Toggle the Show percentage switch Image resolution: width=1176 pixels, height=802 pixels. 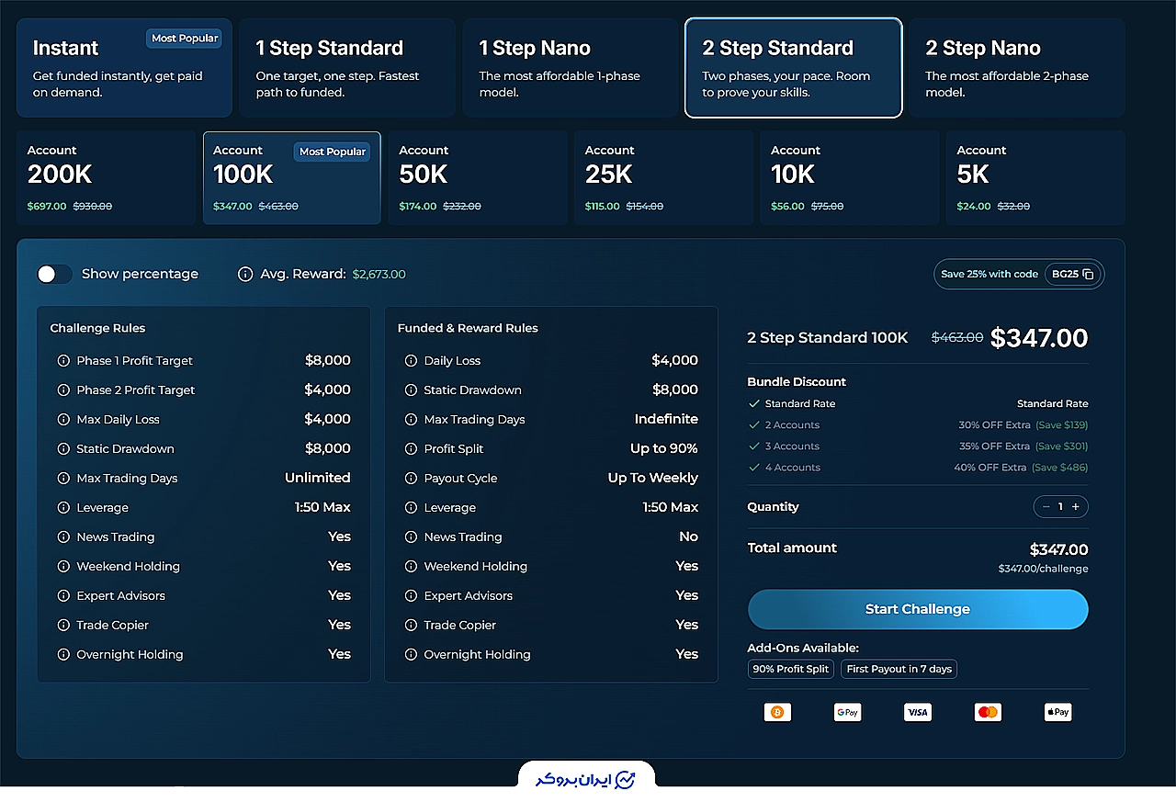pyautogui.click(x=54, y=274)
